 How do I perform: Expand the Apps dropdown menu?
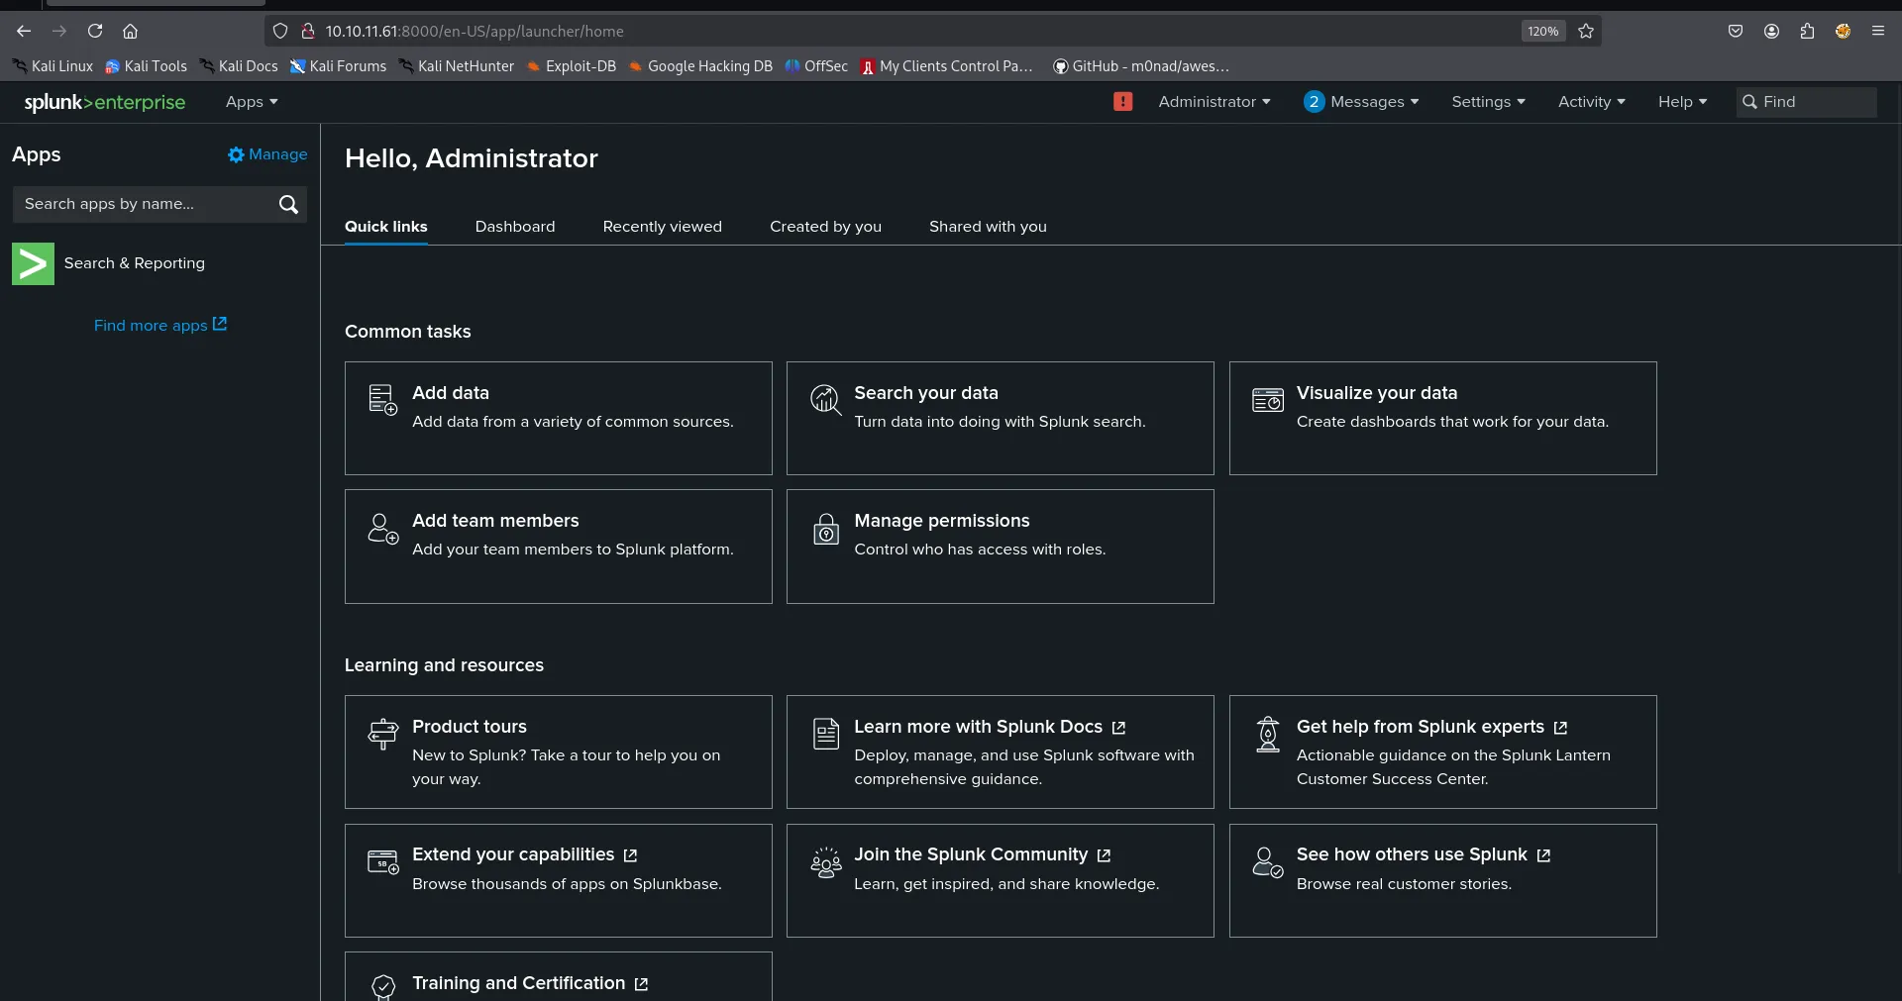[x=252, y=102]
